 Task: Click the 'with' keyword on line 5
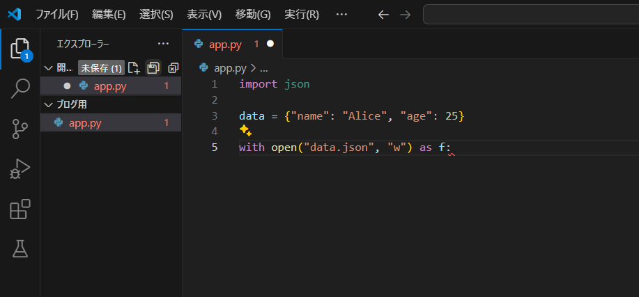[252, 147]
